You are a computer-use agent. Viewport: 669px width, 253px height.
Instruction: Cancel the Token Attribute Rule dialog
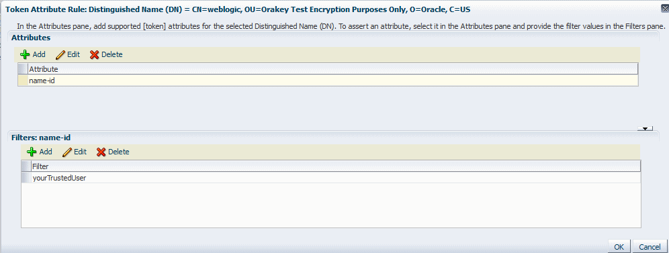click(650, 247)
